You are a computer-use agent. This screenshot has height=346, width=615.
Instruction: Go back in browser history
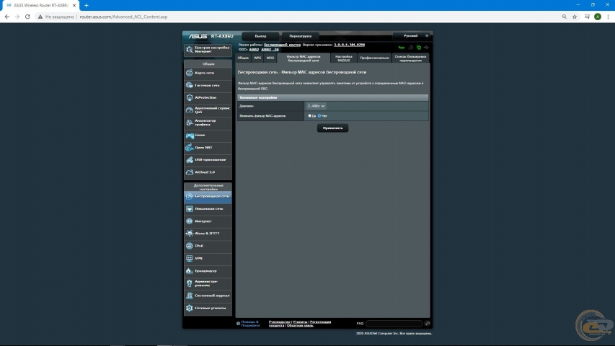pyautogui.click(x=7, y=17)
